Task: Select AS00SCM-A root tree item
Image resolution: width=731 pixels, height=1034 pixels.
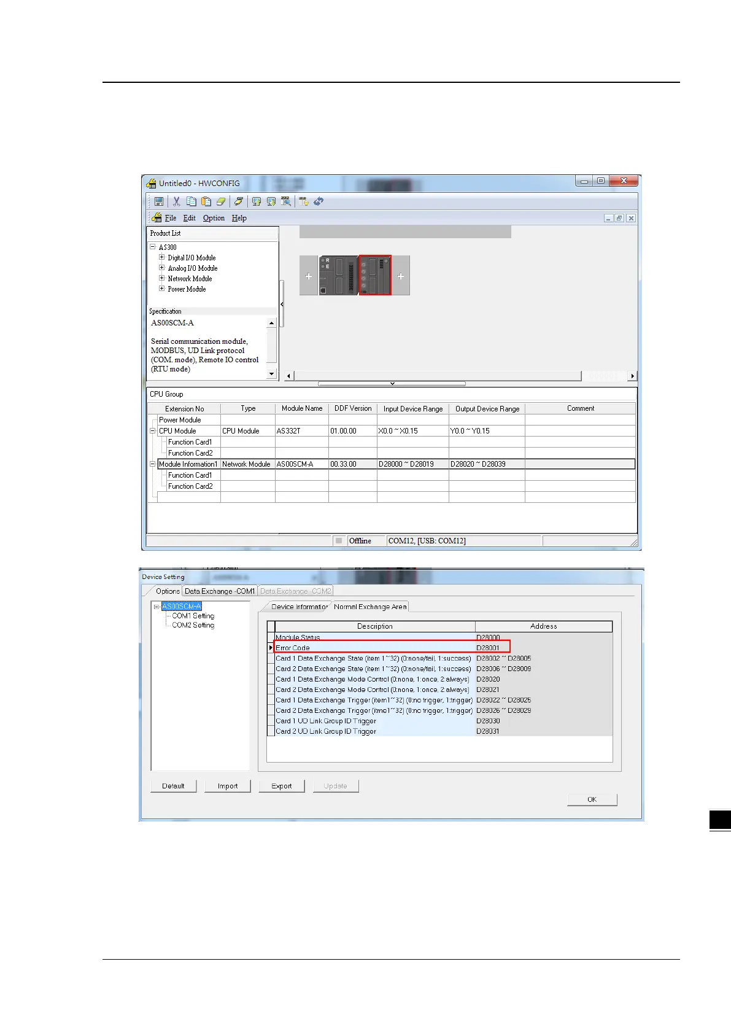Action: click(182, 607)
